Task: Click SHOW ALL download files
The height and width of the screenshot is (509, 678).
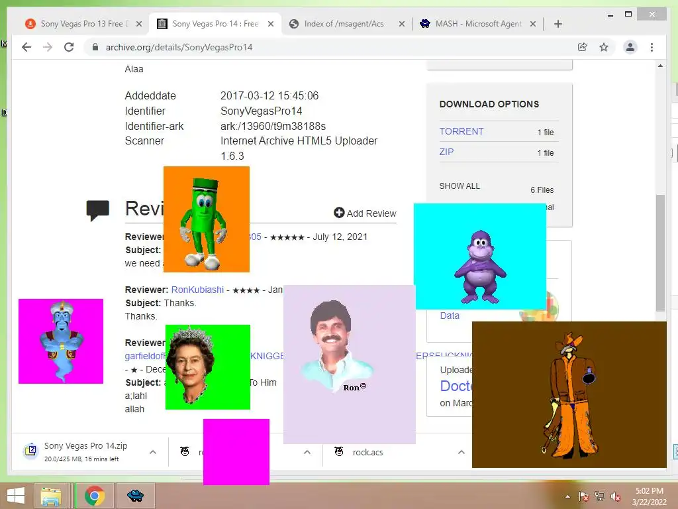Action: coord(460,186)
